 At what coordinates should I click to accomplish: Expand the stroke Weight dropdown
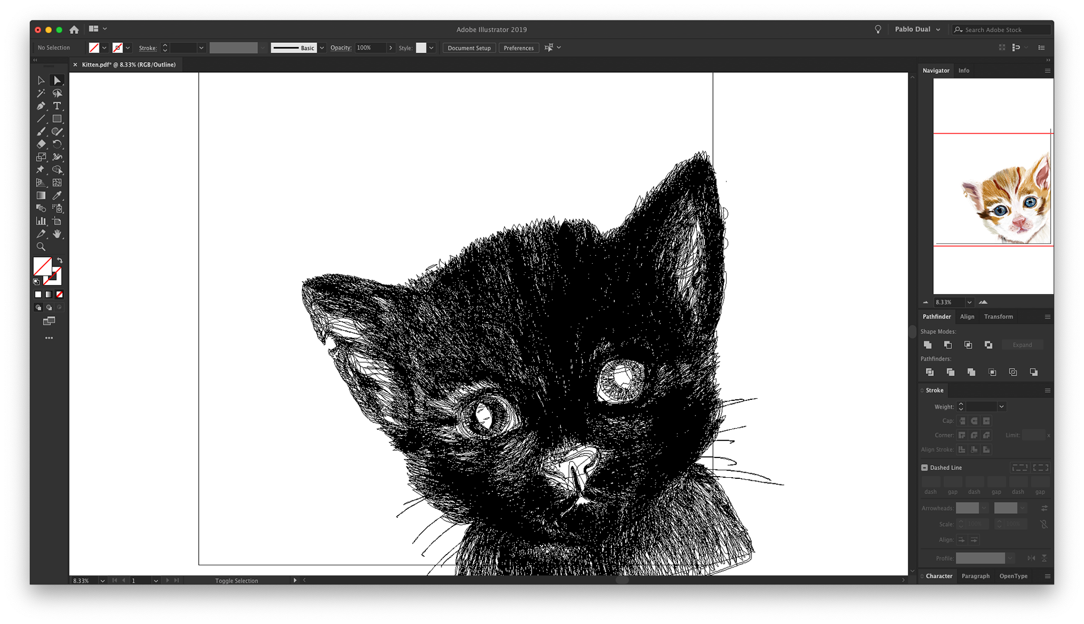[1002, 407]
